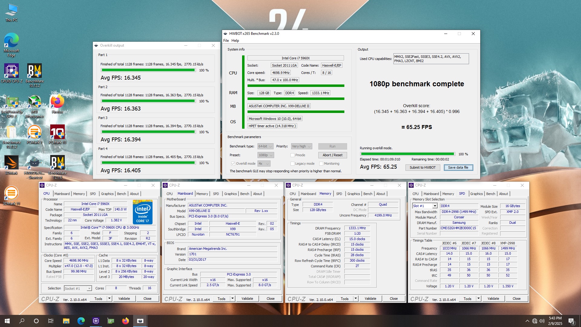Screen dimensions: 581x327
Task: Click Part 1 progress bar in Overkill output
Action: (x=148, y=70)
